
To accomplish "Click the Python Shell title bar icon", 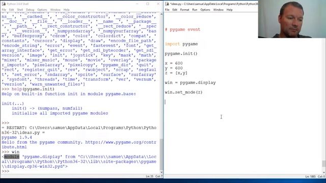I will click(4, 4).
